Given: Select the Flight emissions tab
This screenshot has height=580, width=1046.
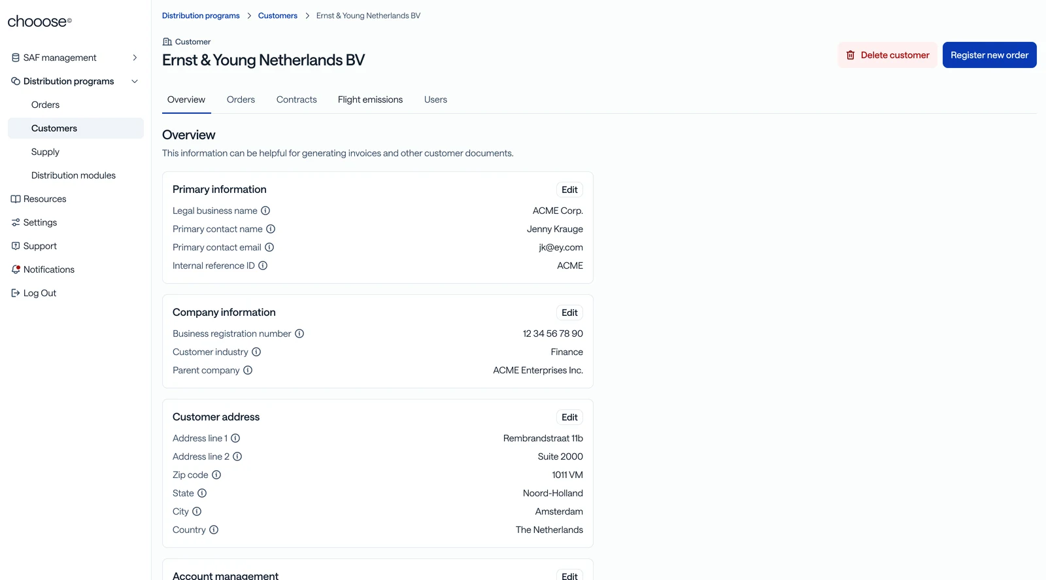Looking at the screenshot, I should tap(370, 99).
